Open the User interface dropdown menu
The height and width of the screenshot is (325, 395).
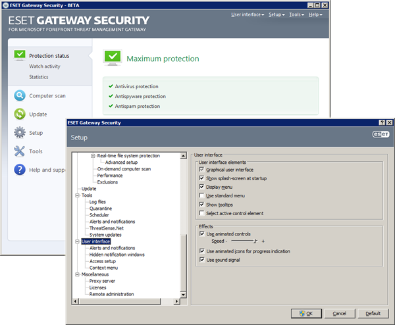248,14
